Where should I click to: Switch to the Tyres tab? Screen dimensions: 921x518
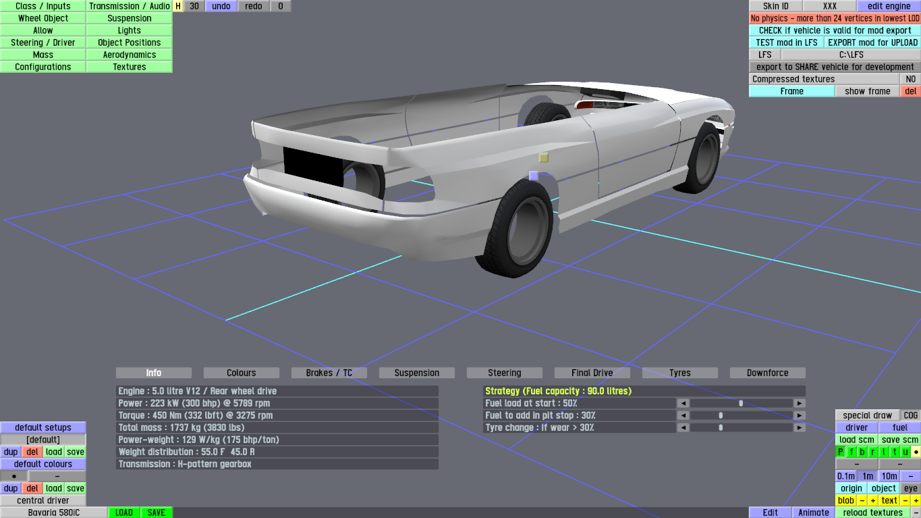(x=680, y=373)
